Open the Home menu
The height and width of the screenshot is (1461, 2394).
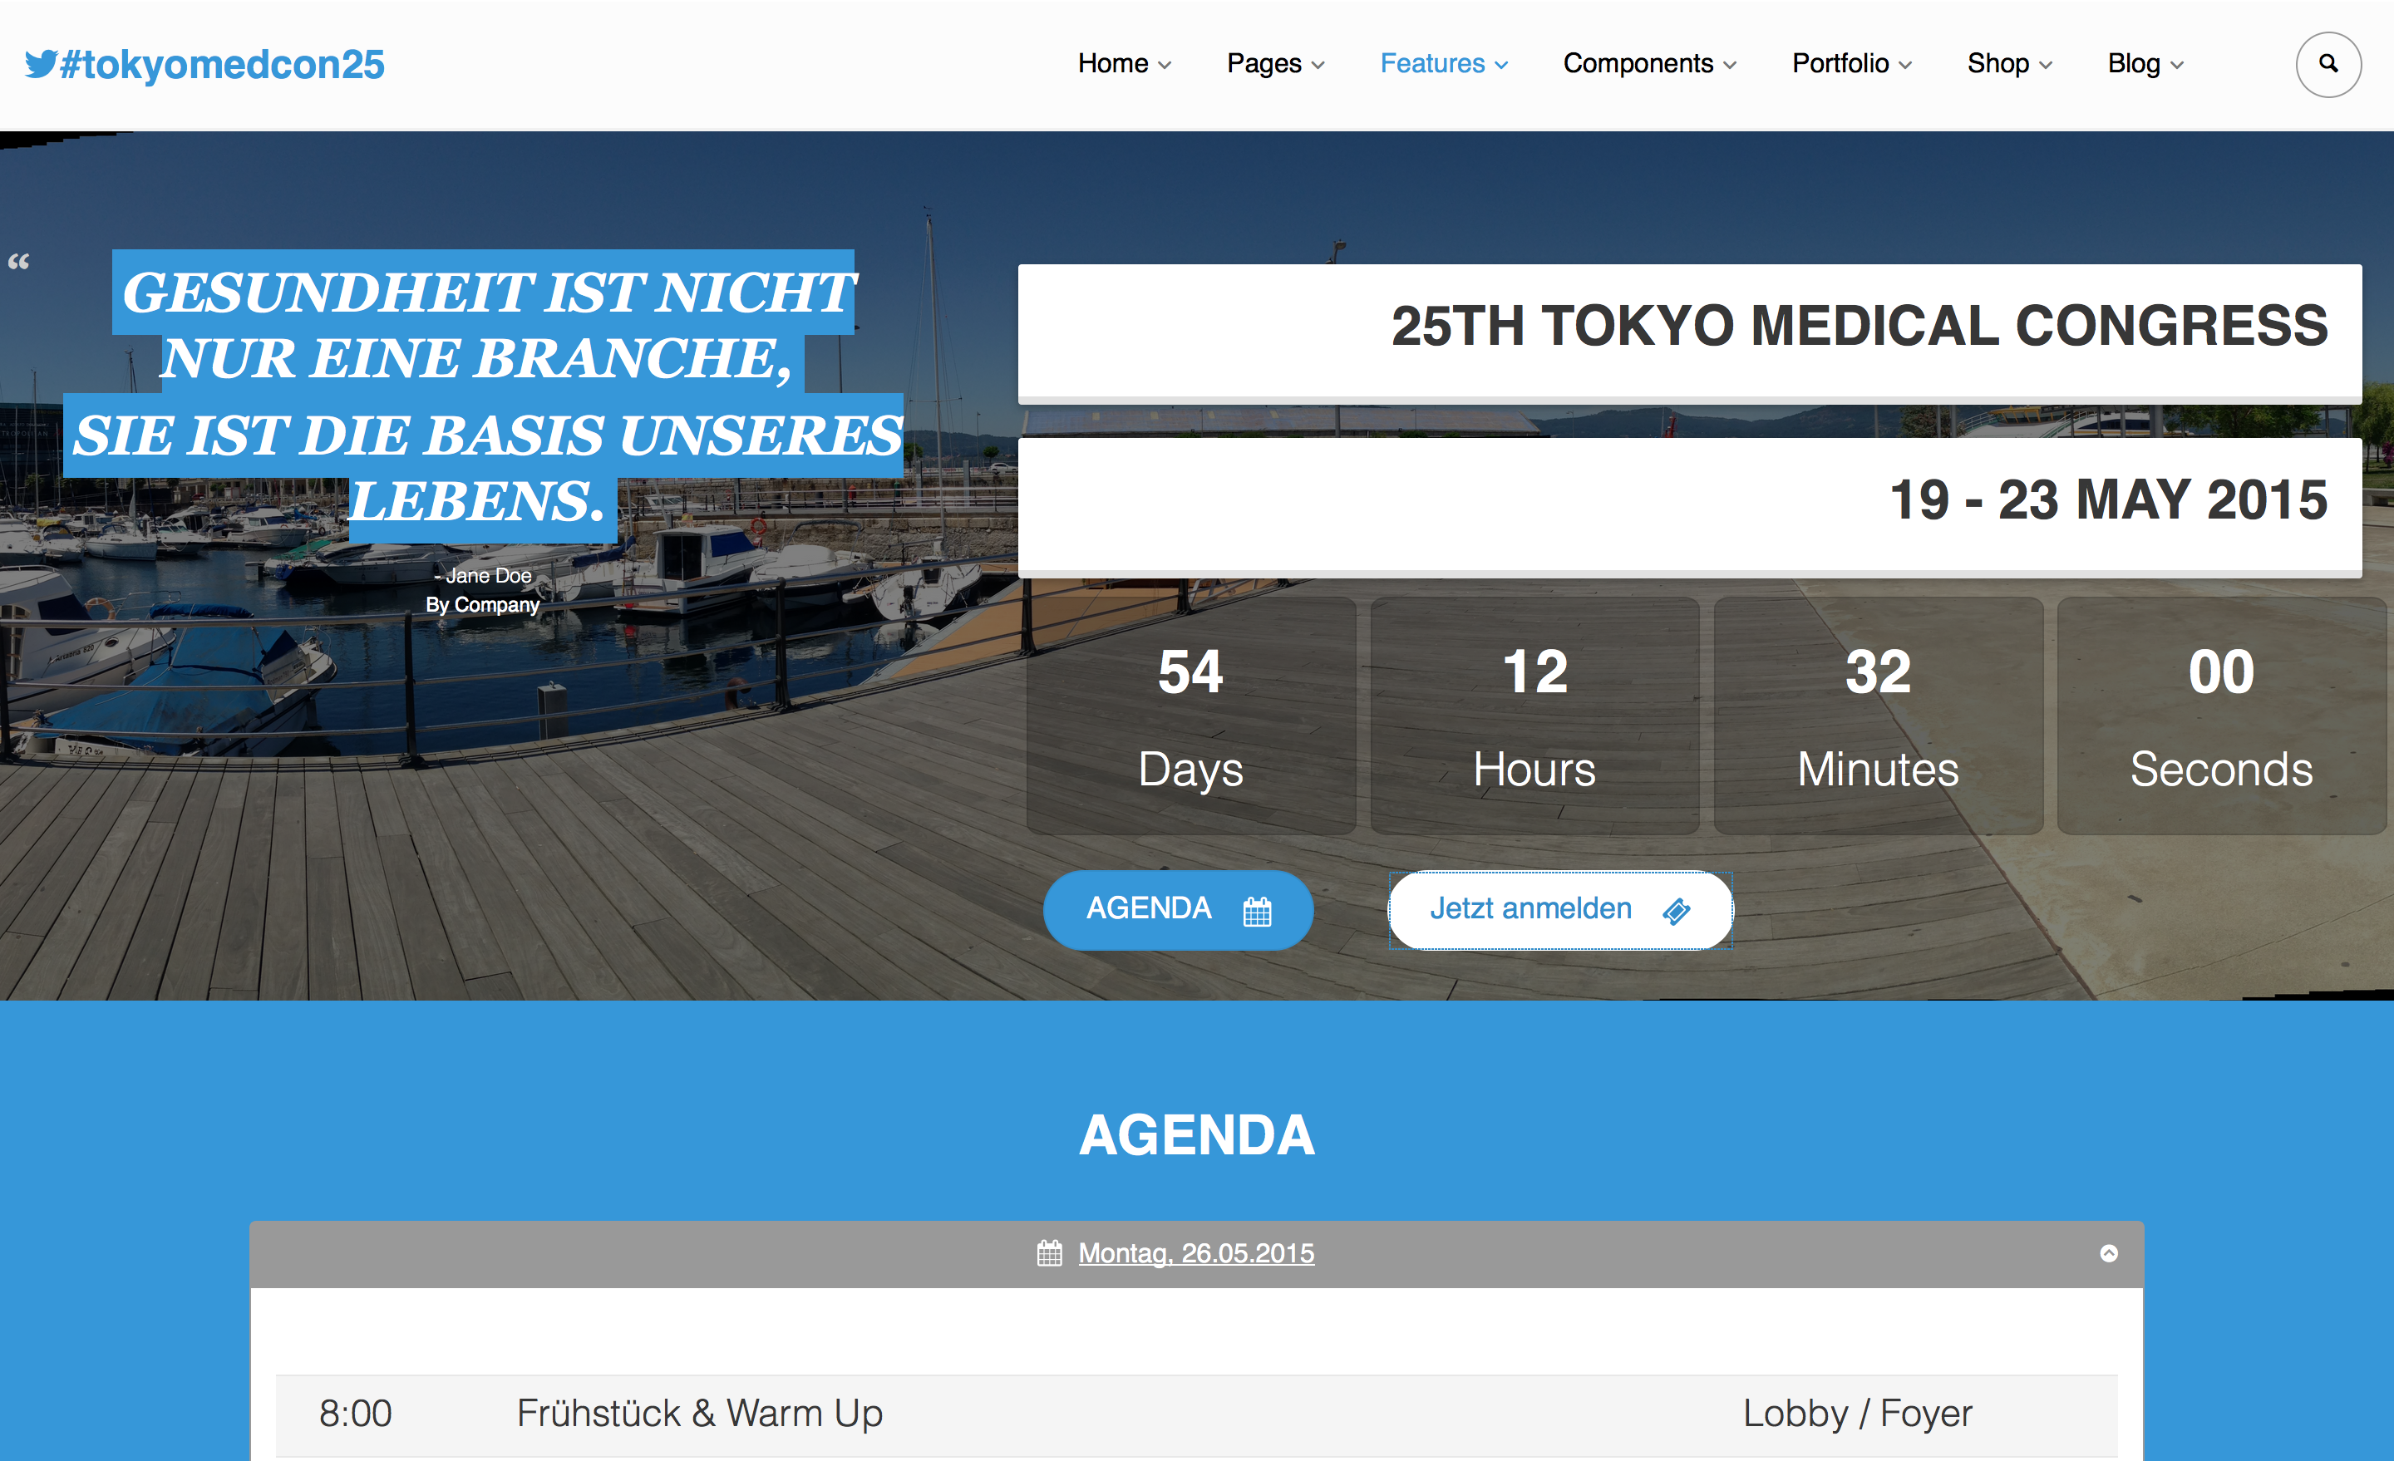pos(1124,63)
